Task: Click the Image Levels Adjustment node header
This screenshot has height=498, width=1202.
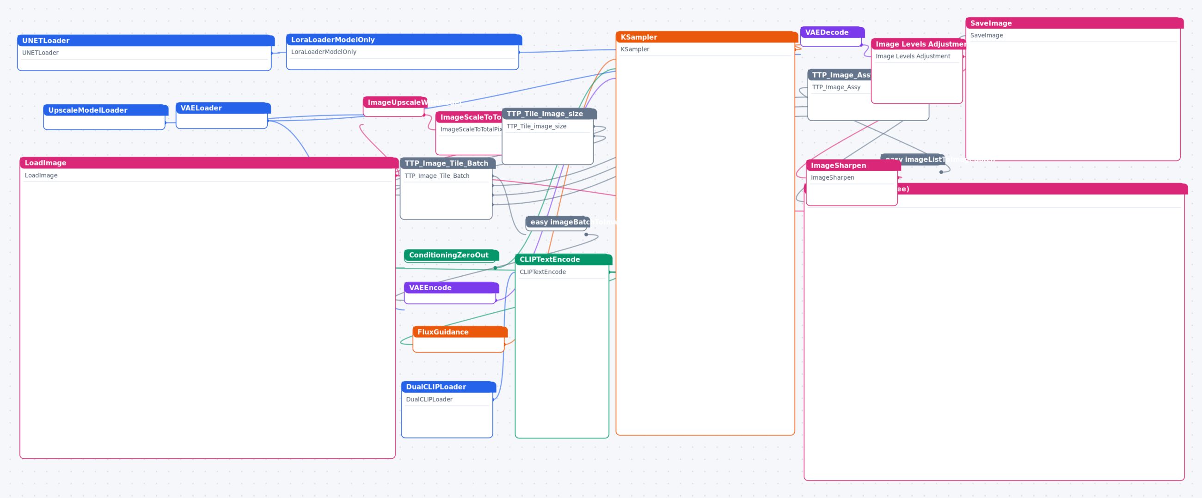Action: pyautogui.click(x=918, y=44)
